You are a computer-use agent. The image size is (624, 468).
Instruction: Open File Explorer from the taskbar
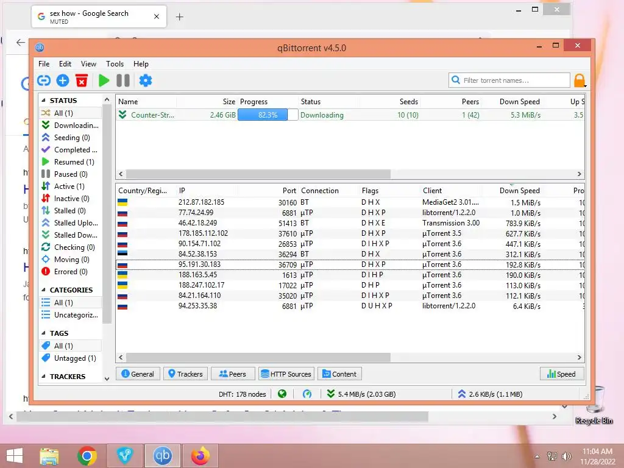pos(49,456)
